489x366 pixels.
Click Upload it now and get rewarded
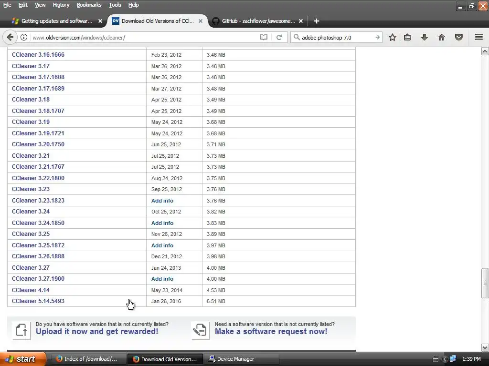pyautogui.click(x=97, y=332)
